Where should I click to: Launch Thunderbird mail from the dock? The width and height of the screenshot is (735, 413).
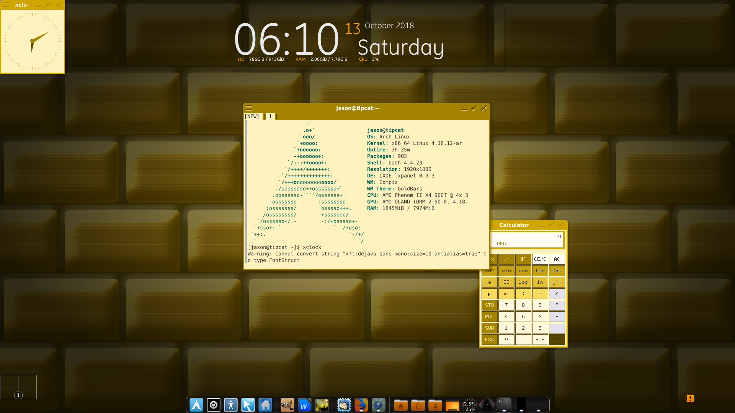click(344, 405)
